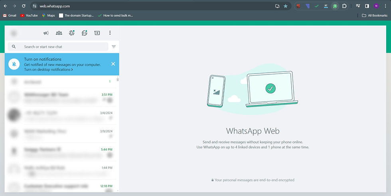Focus the Search or start new chat field
391x196 pixels.
pos(58,47)
